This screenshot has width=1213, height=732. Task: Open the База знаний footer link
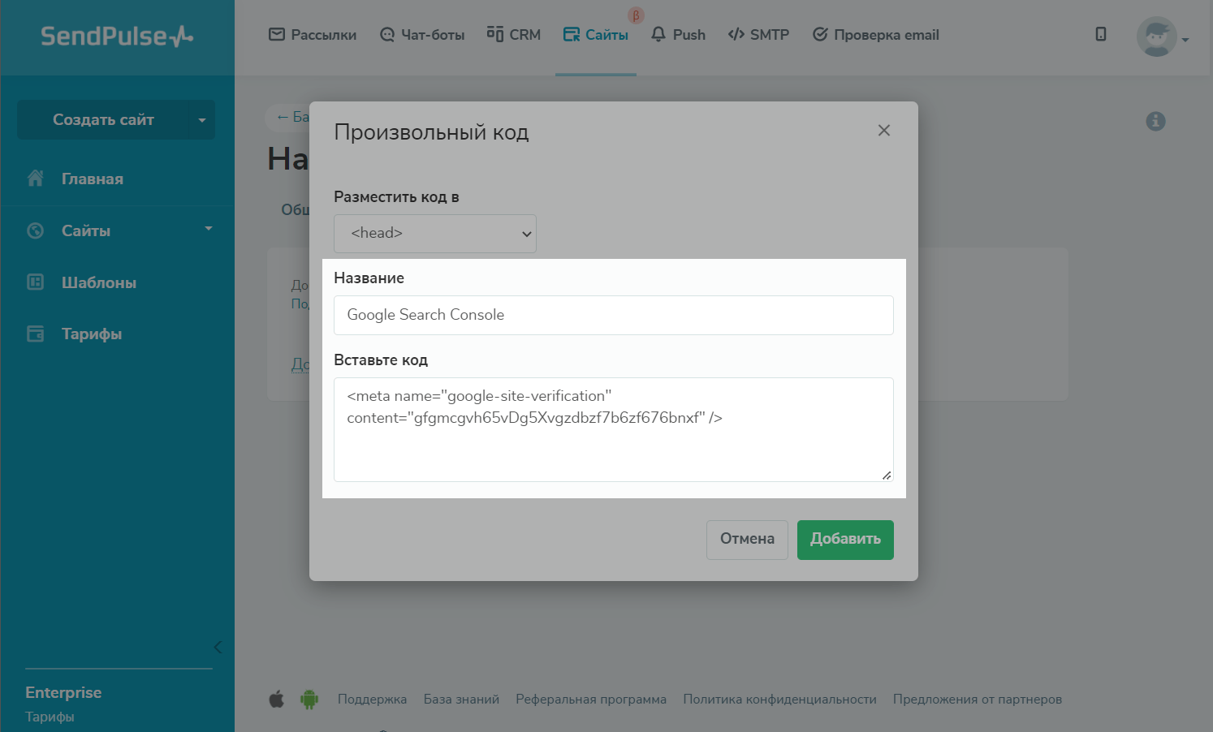tap(461, 700)
